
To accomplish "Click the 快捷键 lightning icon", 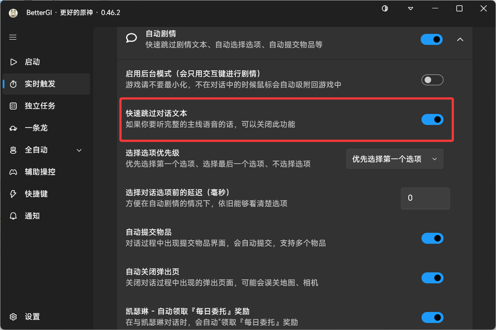I will pyautogui.click(x=14, y=194).
